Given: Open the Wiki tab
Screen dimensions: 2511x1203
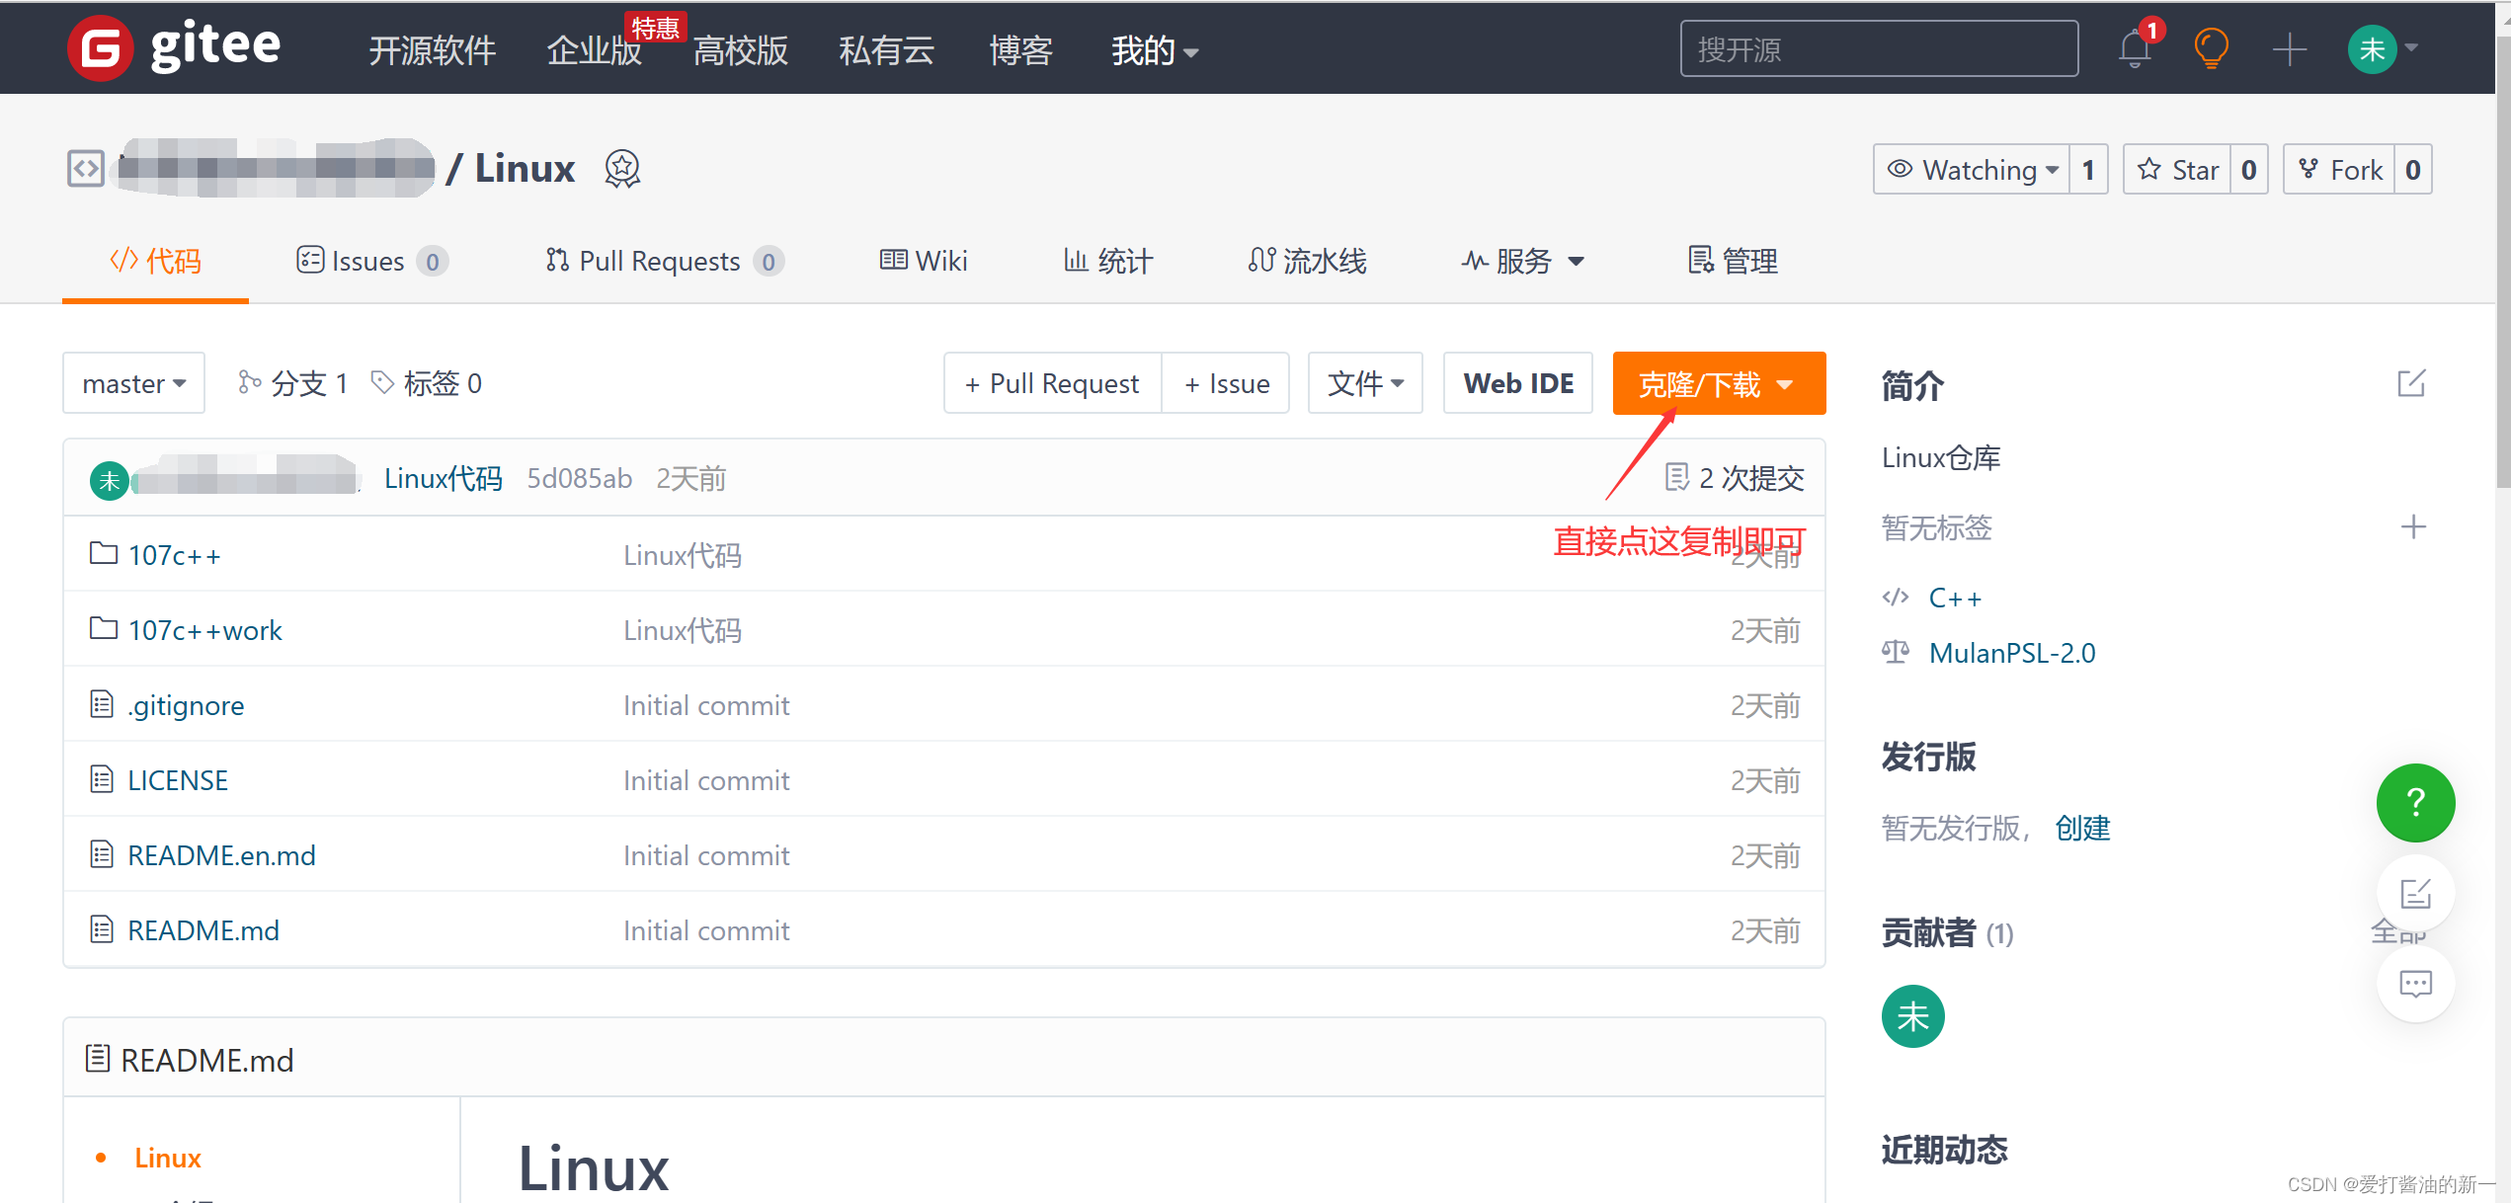Looking at the screenshot, I should (x=924, y=261).
